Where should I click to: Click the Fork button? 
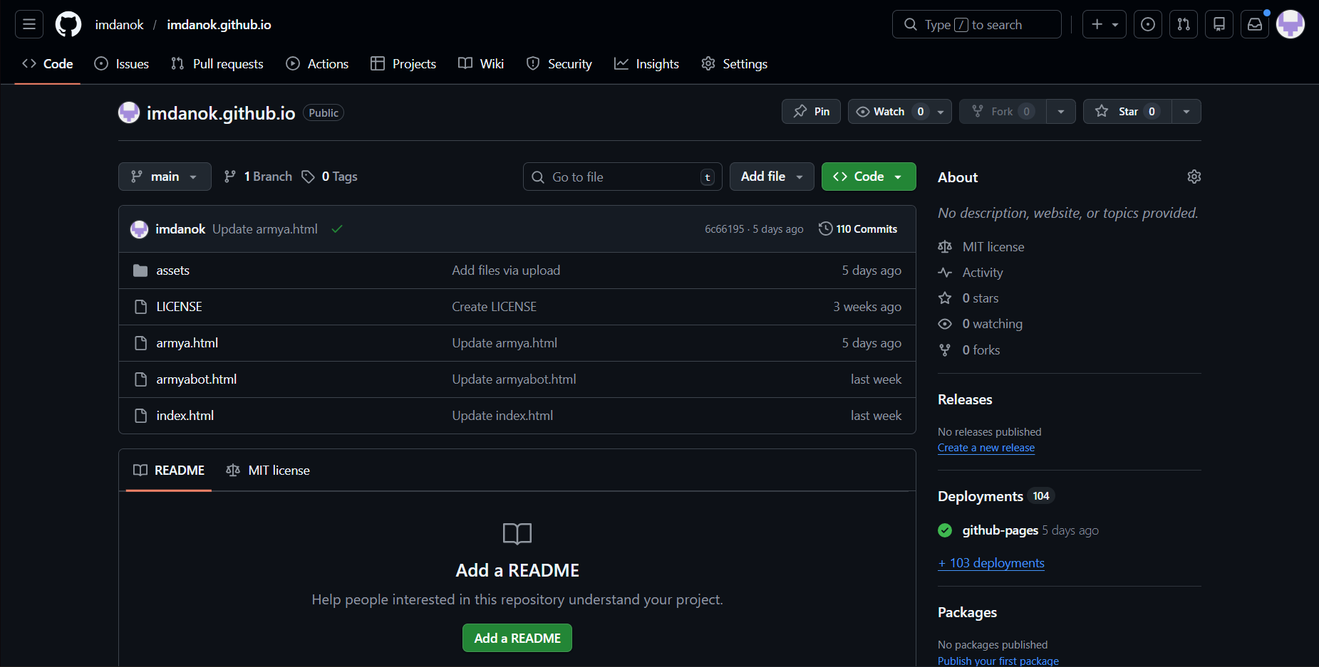point(1003,112)
